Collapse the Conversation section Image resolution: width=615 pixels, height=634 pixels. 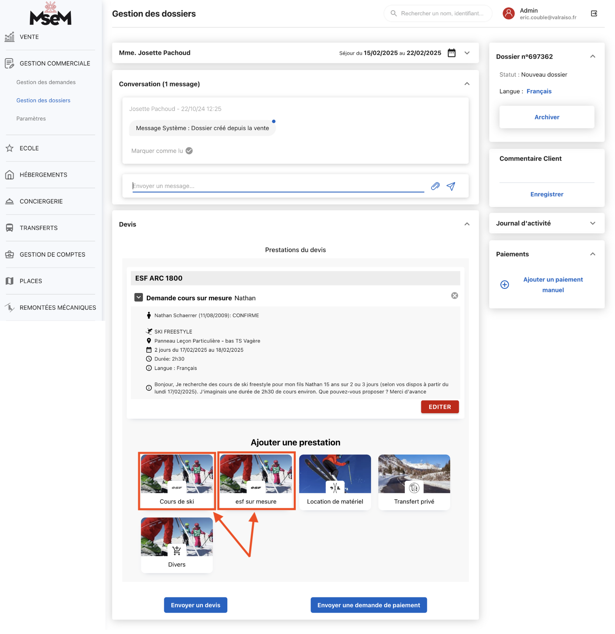pyautogui.click(x=467, y=84)
